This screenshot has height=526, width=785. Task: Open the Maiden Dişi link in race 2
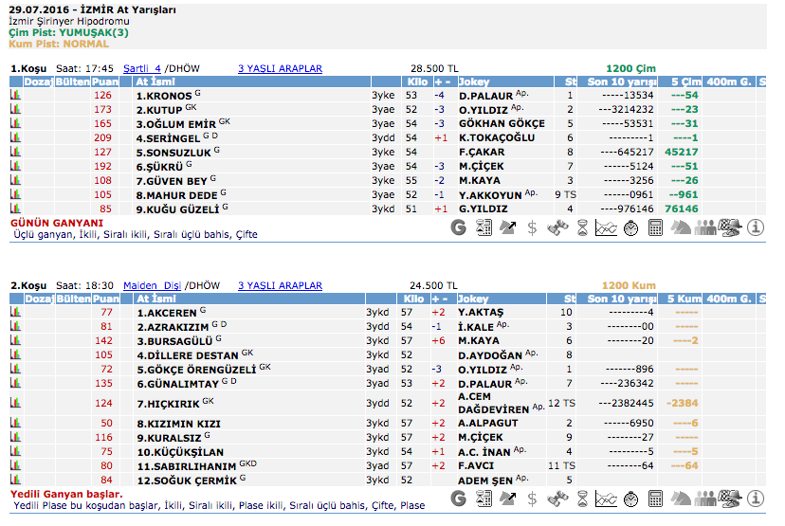(154, 286)
